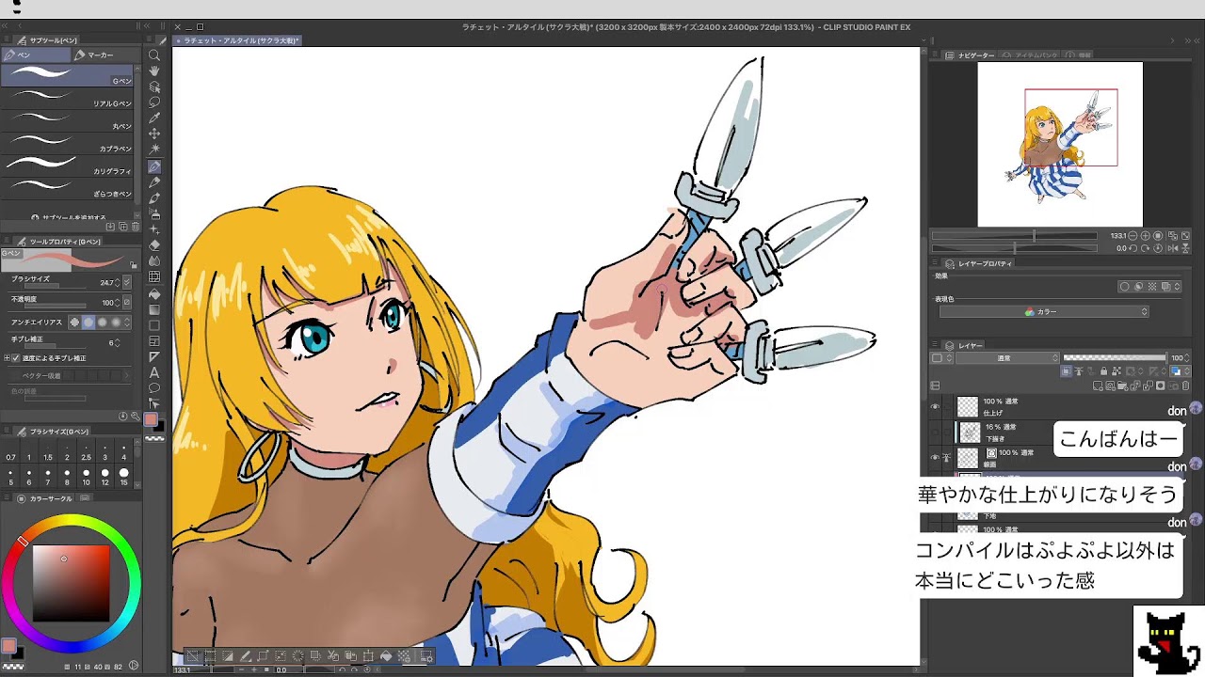Image resolution: width=1205 pixels, height=677 pixels.
Task: Choose the Gペン sub tool
Action: 68,75
